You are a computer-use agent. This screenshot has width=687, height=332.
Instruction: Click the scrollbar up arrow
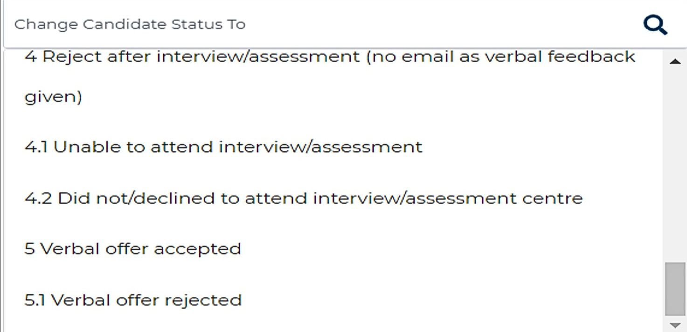point(675,62)
